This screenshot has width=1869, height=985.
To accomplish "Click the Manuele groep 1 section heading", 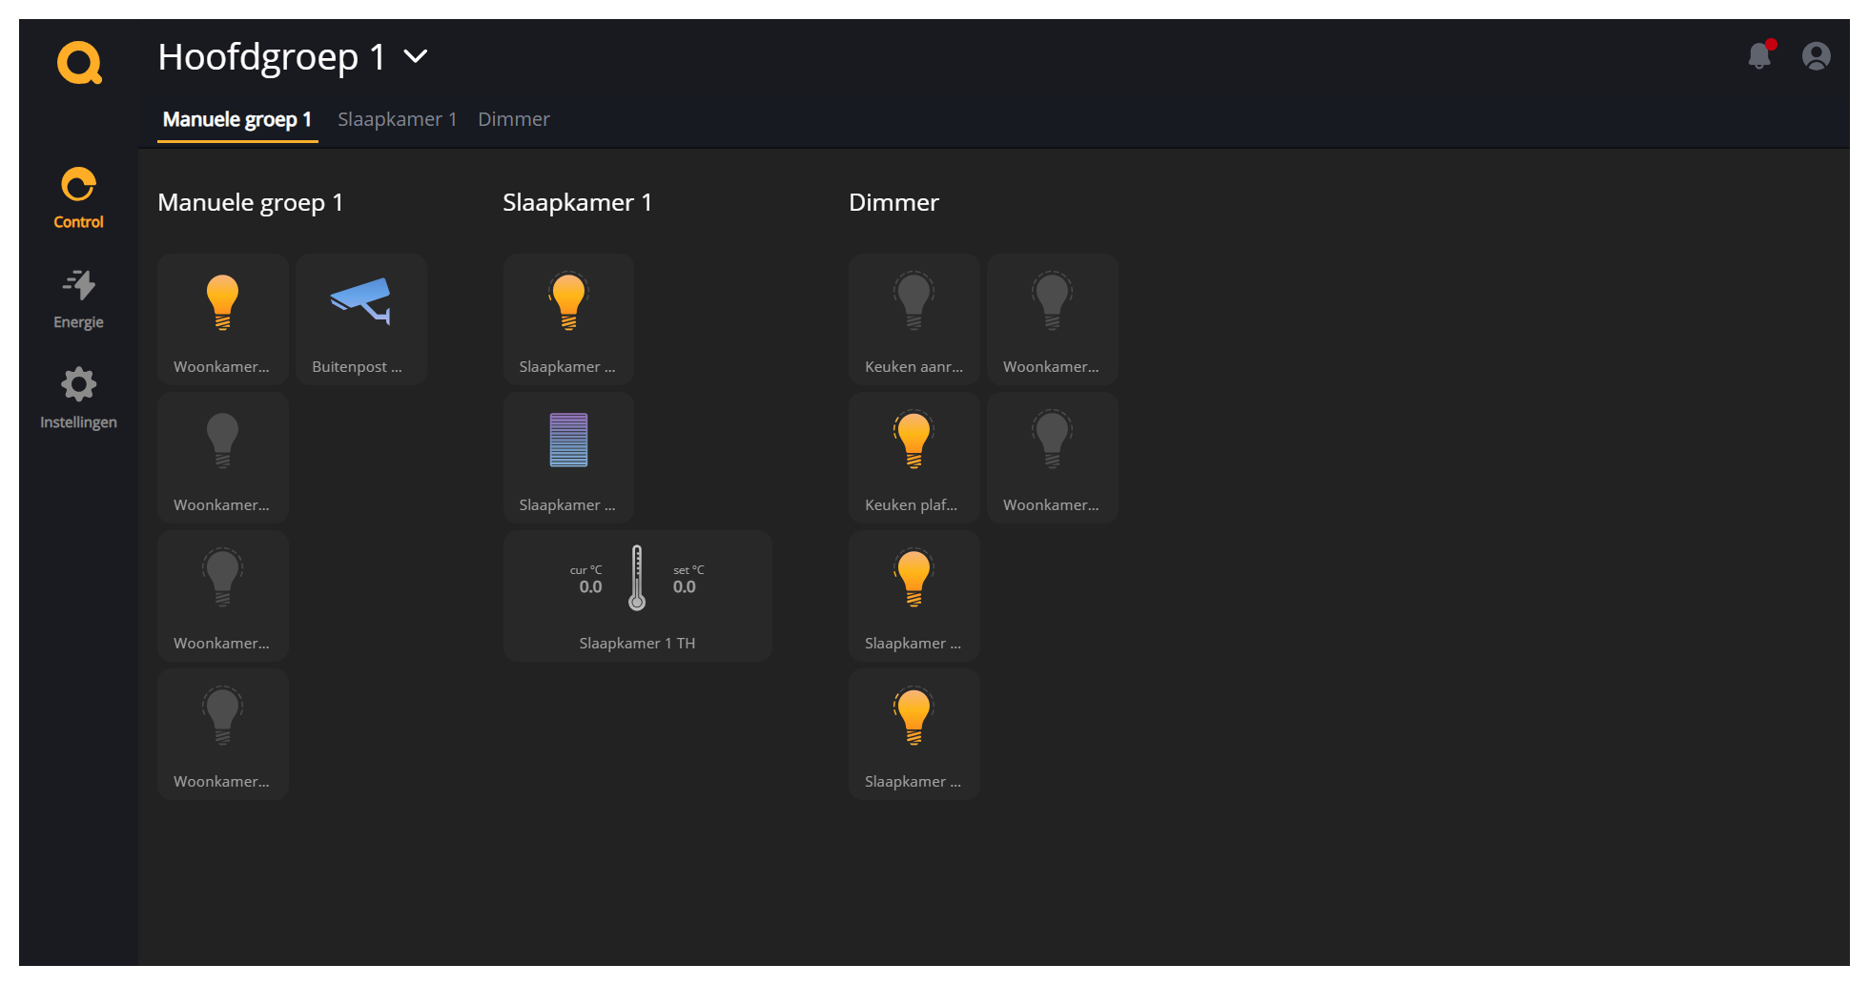I will click(250, 202).
